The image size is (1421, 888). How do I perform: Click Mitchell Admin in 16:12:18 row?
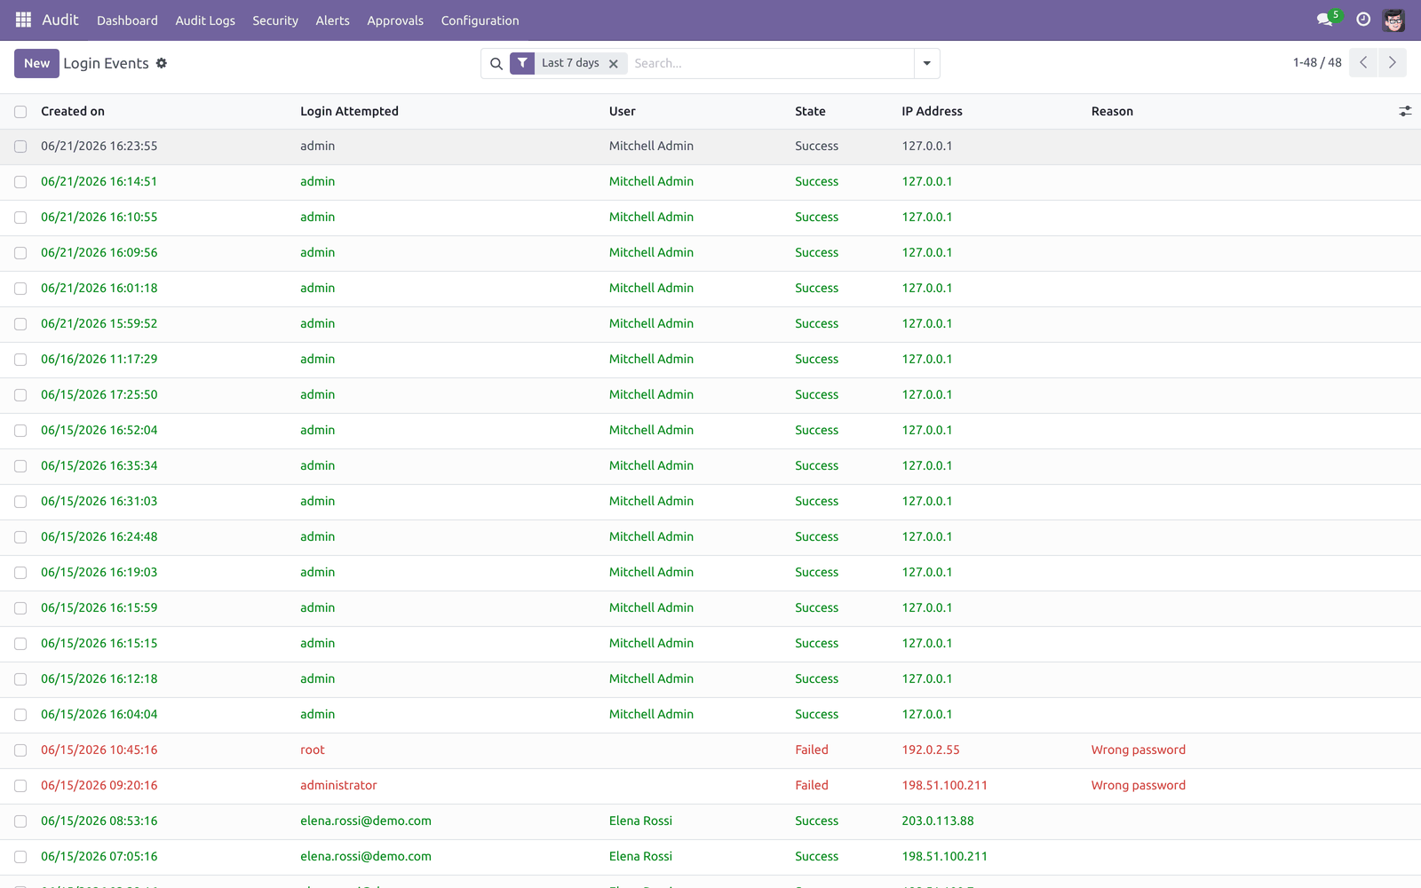point(651,678)
